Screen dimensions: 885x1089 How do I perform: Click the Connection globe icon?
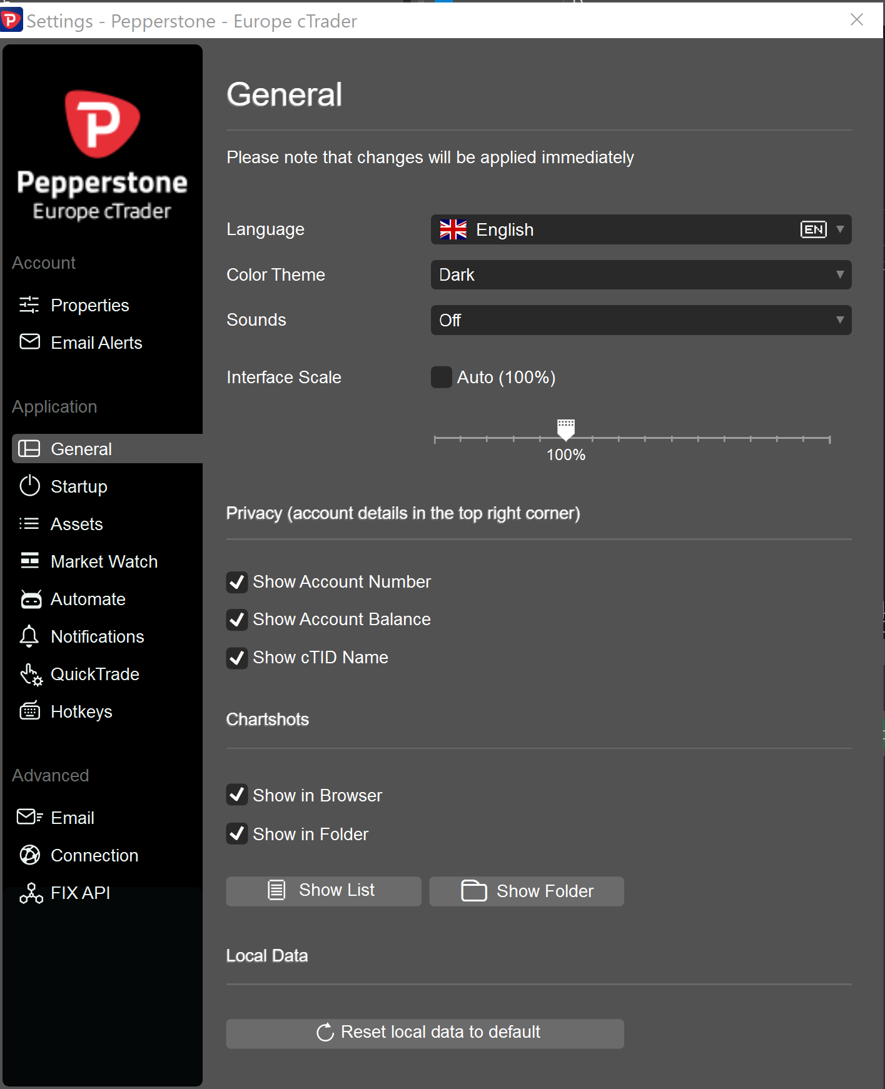[x=29, y=855]
